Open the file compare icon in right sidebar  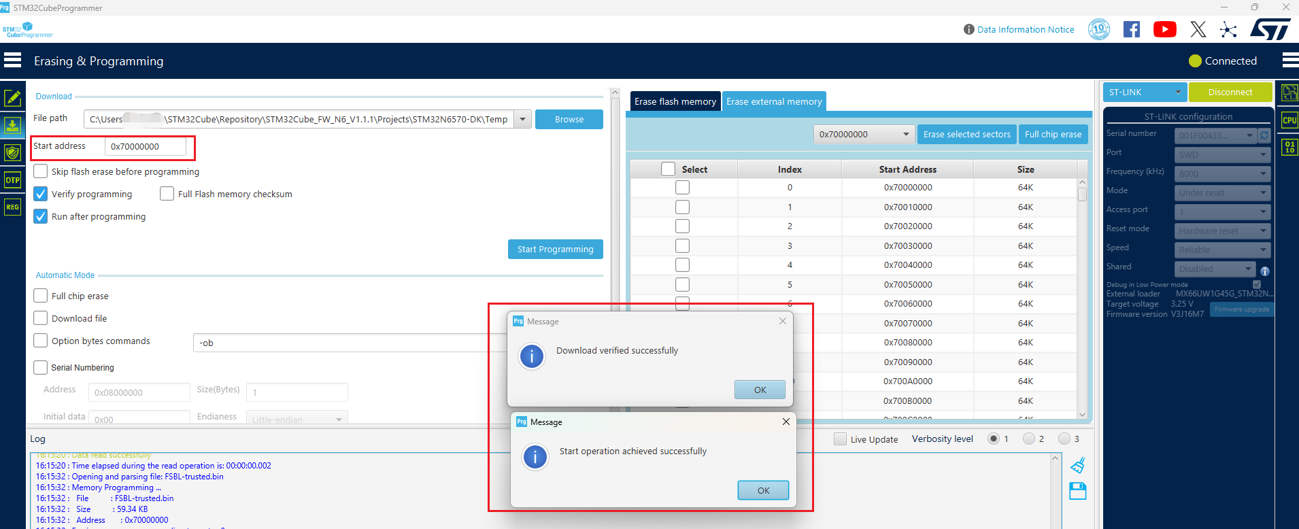pyautogui.click(x=1289, y=92)
